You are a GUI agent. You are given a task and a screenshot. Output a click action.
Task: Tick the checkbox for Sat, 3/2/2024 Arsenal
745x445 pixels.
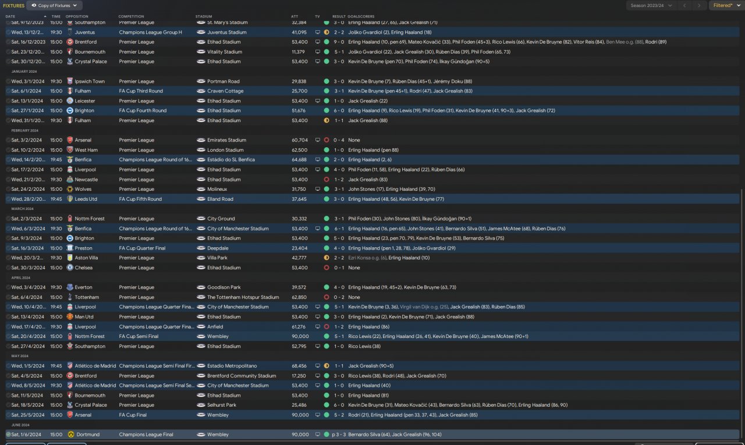9,140
